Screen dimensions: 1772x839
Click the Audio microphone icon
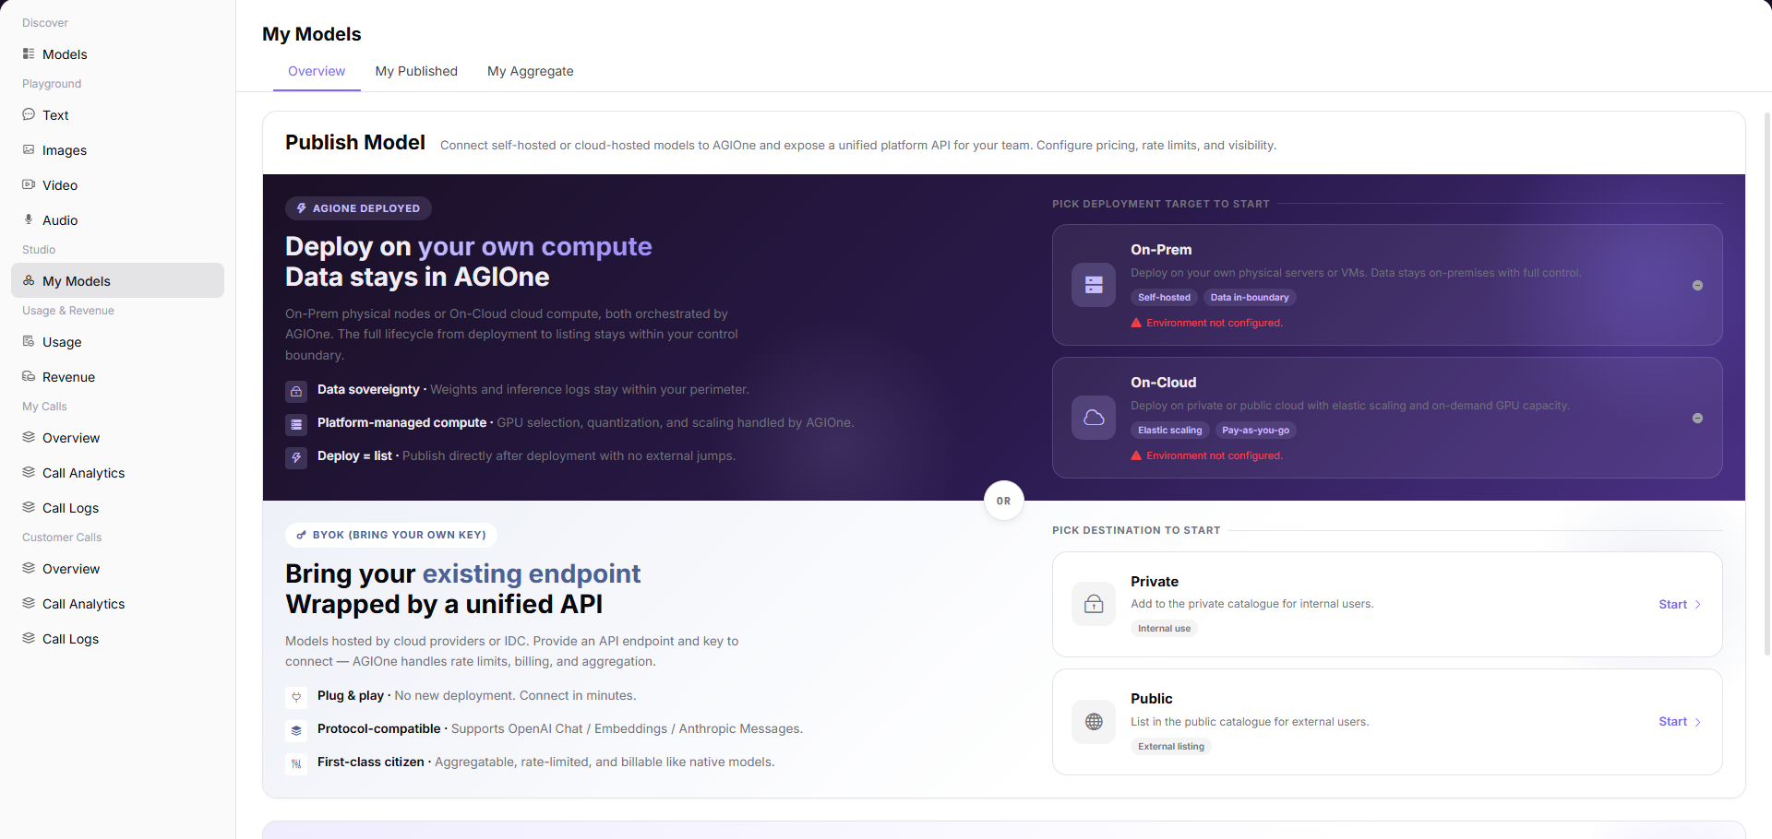click(29, 219)
